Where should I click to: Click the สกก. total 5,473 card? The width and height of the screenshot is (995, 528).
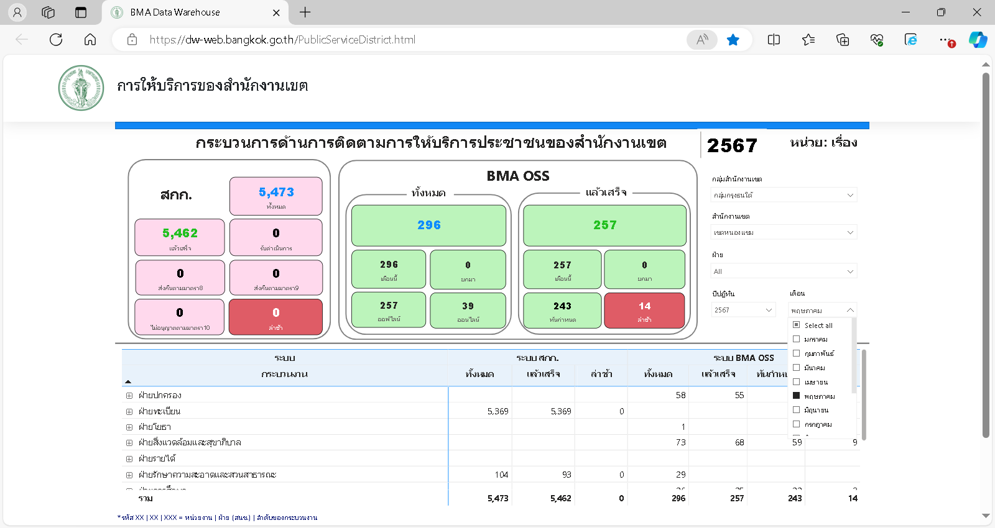tap(276, 196)
